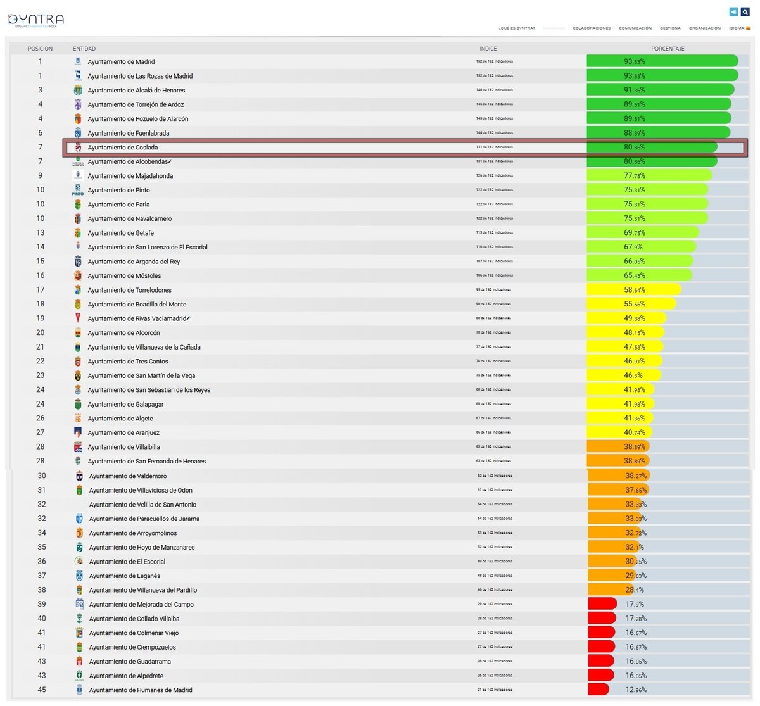This screenshot has width=760, height=706.
Task: Open the Organización menu item
Action: coord(705,28)
